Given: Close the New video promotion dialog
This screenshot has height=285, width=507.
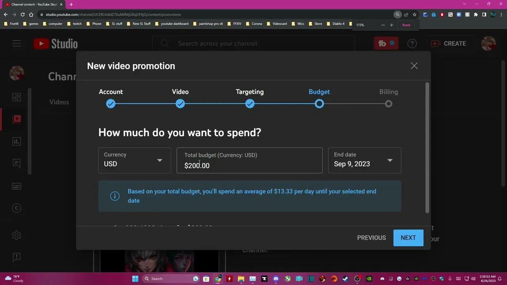Looking at the screenshot, I should [x=414, y=66].
